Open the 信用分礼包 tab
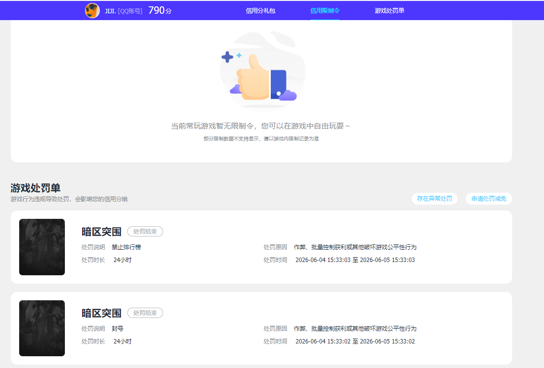This screenshot has width=544, height=368. tap(260, 11)
